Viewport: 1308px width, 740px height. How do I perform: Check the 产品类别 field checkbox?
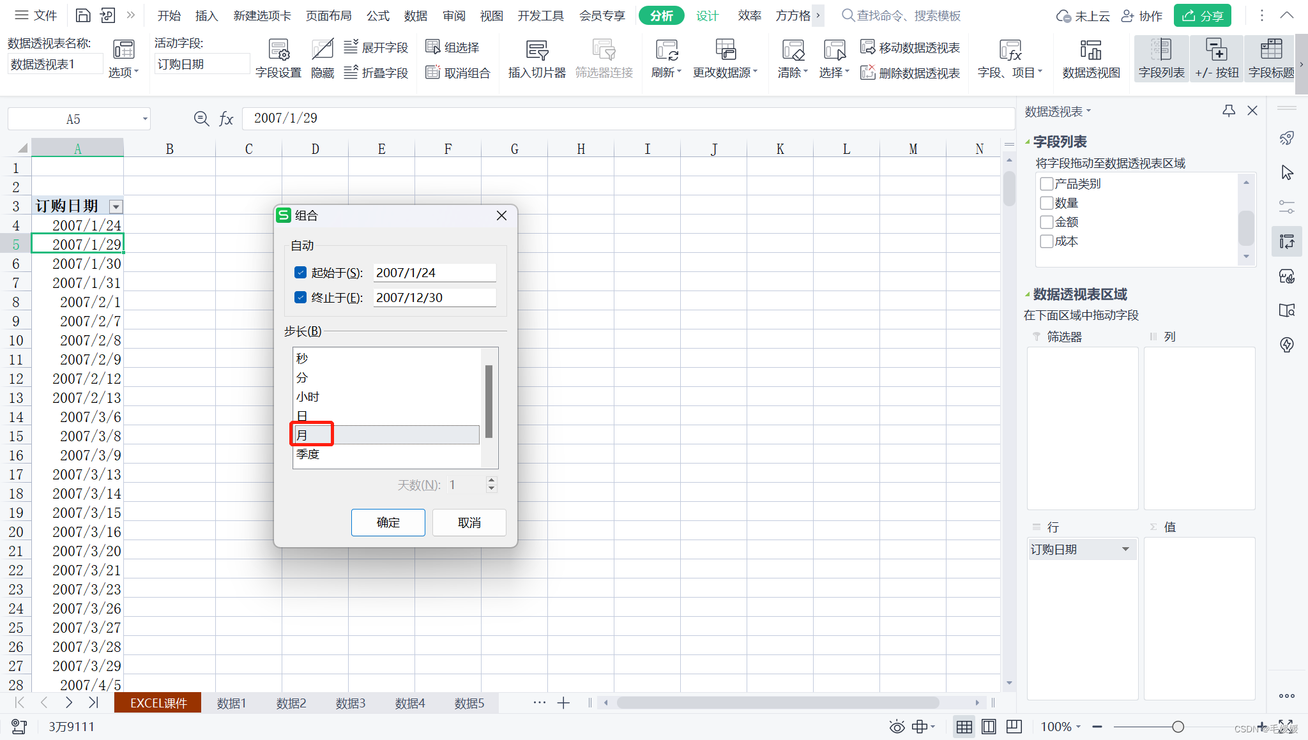pos(1046,184)
